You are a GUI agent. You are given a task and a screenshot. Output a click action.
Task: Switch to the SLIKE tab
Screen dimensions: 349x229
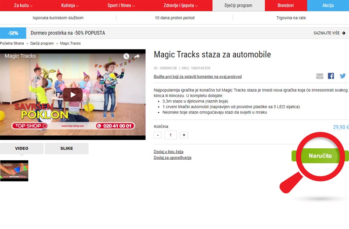(x=67, y=148)
